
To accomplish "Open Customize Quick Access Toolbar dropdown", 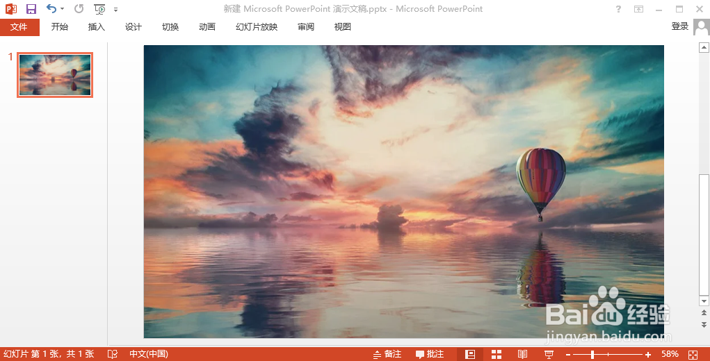I will (116, 10).
